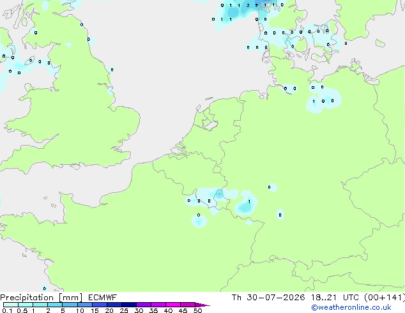
Task: Click the legend value label 0.1
Action: (7, 310)
